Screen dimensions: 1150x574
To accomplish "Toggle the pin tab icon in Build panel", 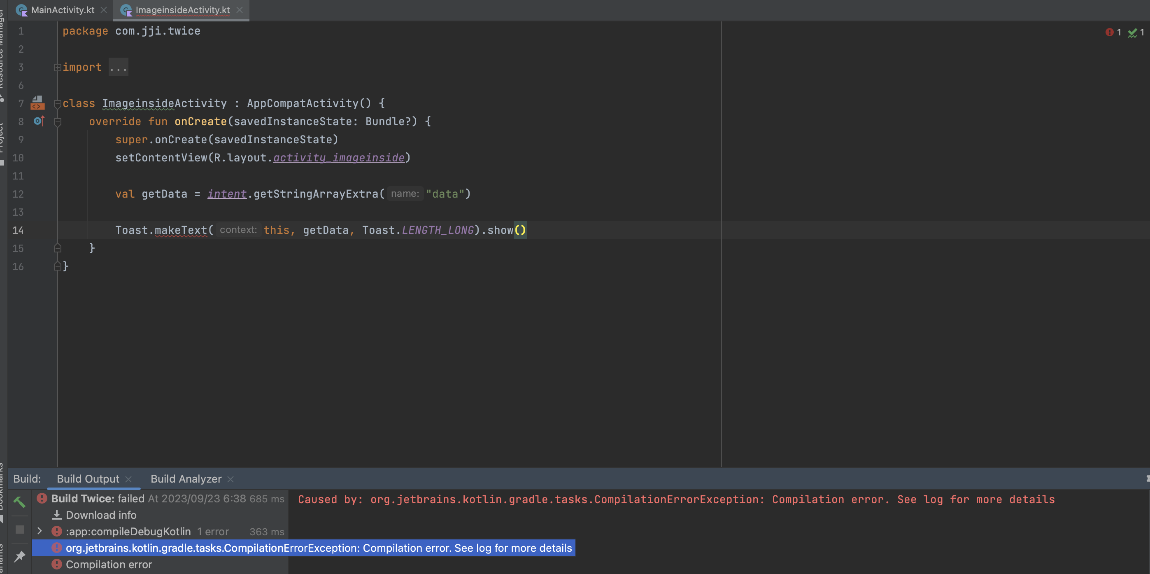I will coord(20,557).
